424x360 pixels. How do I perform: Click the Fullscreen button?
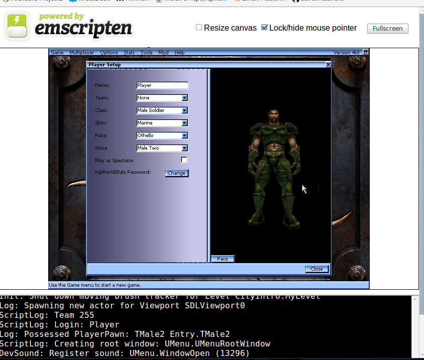click(387, 29)
